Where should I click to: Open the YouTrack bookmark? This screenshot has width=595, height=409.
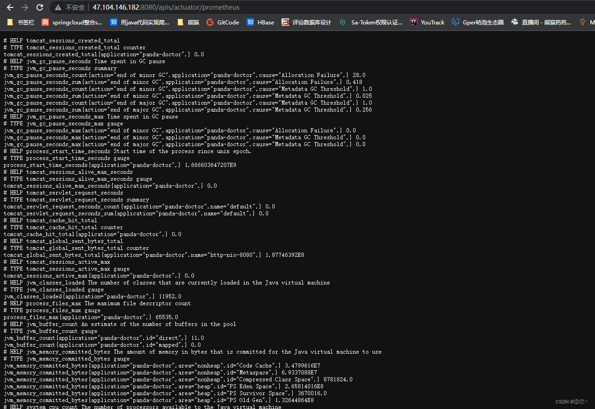pos(427,22)
